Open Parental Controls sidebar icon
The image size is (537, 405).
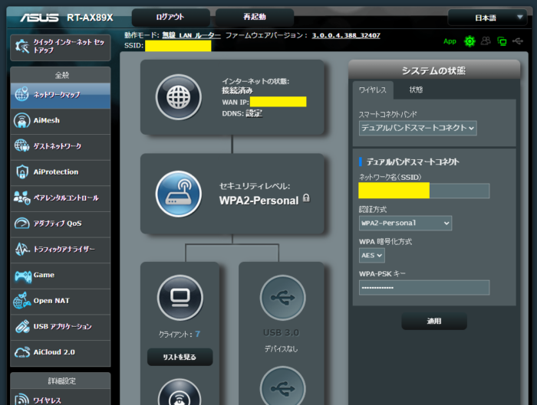pyautogui.click(x=22, y=198)
